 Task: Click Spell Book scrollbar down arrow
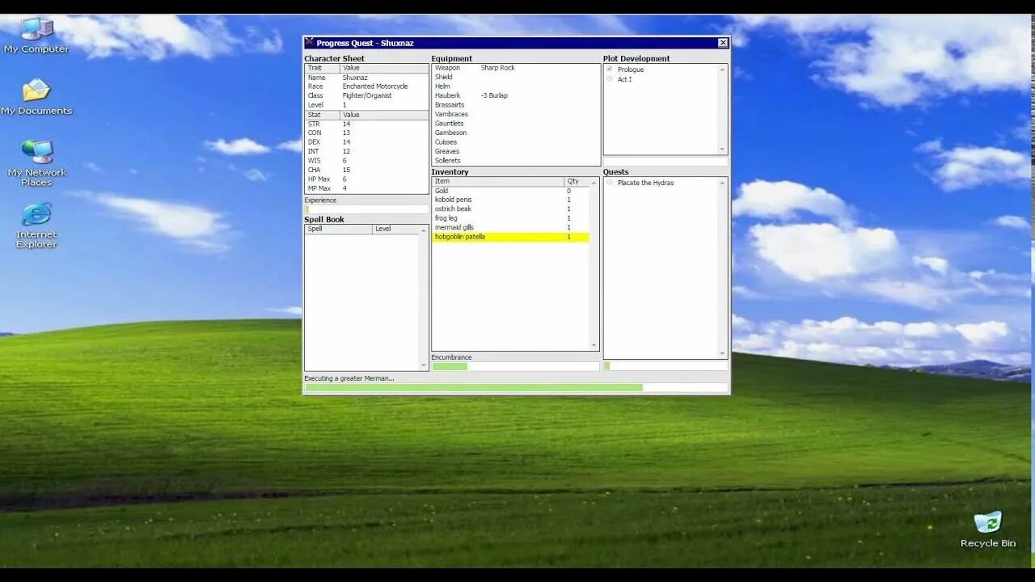(x=424, y=366)
